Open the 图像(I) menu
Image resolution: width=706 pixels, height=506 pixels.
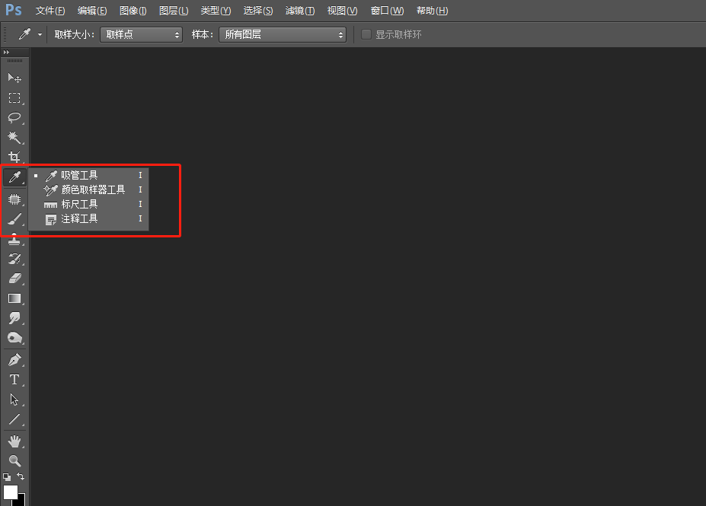tap(133, 11)
